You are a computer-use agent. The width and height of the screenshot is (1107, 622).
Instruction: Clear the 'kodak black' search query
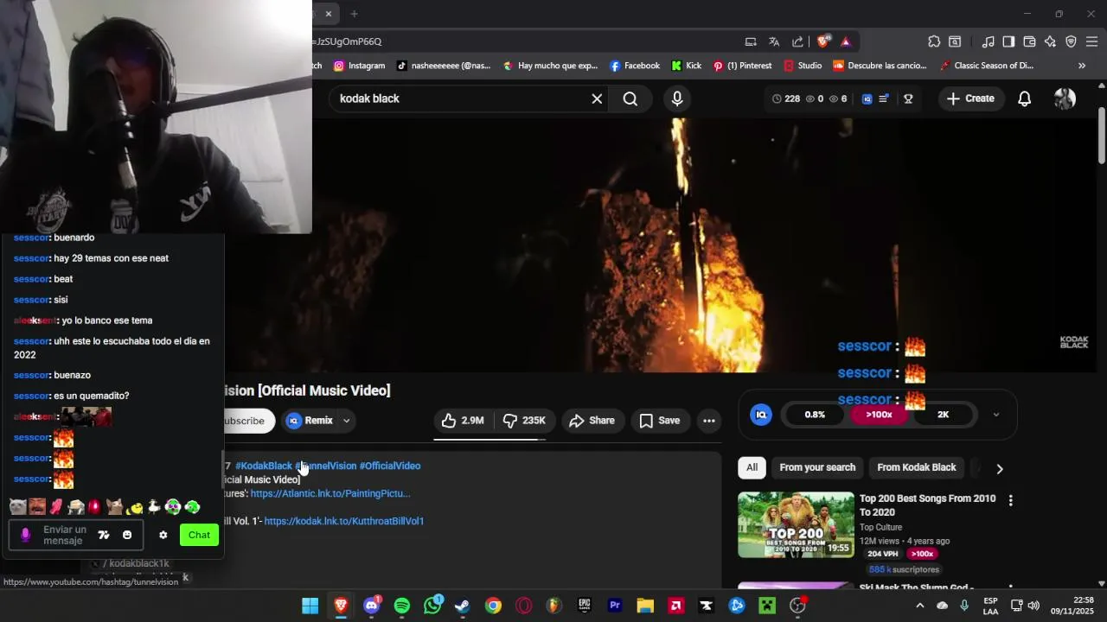(x=597, y=98)
